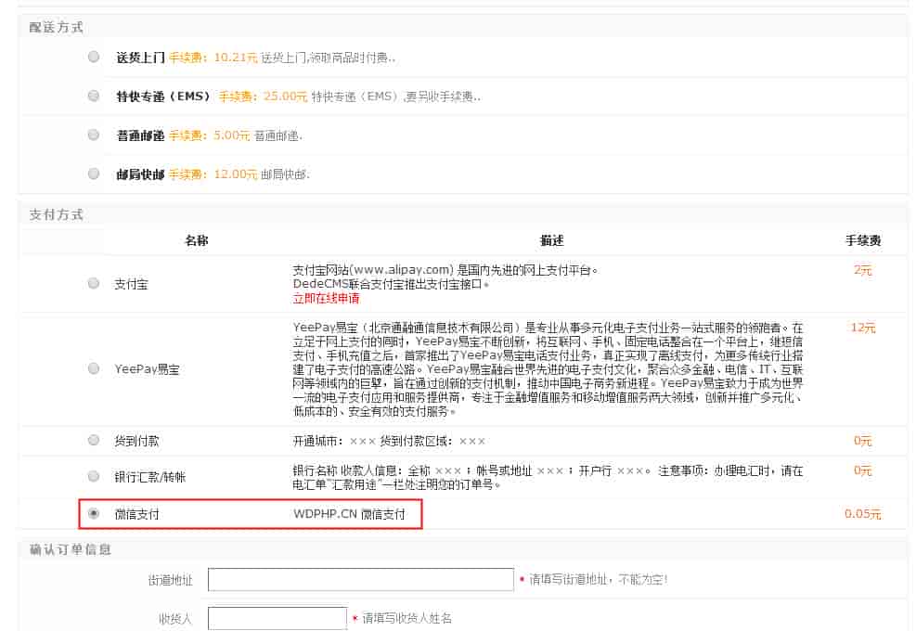This screenshot has width=916, height=631.
Task: Select the YeePay易宝 payment radio button
Action: [x=94, y=368]
